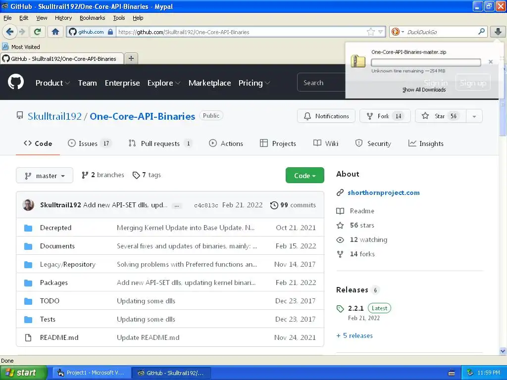Open the Downloads arrow toolbar button
This screenshot has width=507, height=380.
498,32
